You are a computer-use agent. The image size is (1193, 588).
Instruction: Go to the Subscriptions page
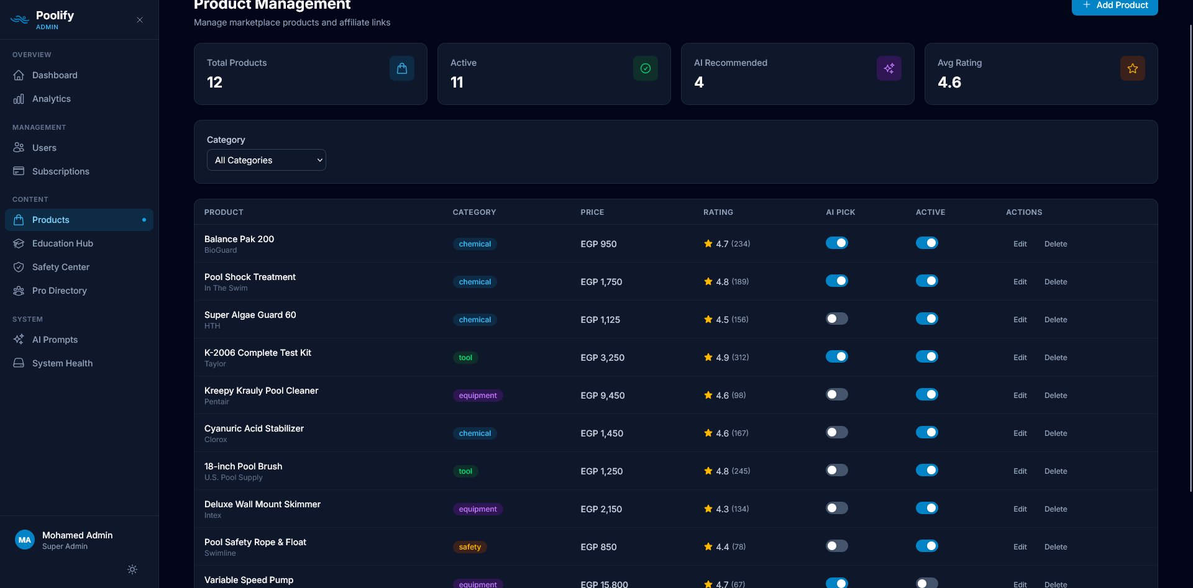tap(79, 171)
